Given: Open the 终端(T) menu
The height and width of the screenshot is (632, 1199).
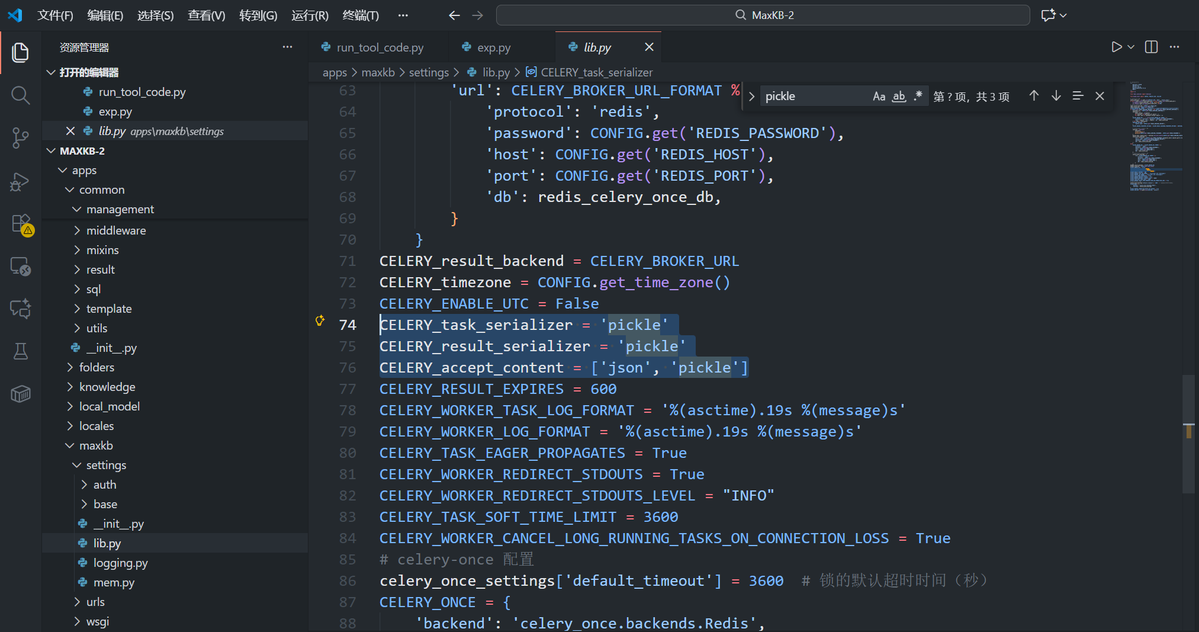Looking at the screenshot, I should [x=360, y=15].
